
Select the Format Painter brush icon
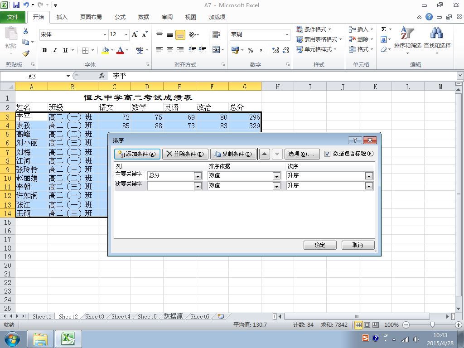click(26, 53)
